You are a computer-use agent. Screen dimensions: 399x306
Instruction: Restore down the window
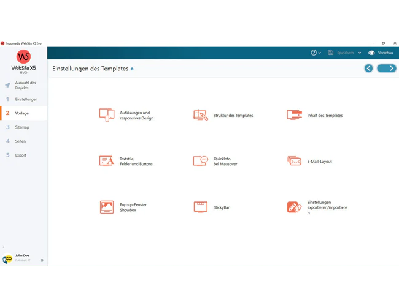[x=383, y=43]
